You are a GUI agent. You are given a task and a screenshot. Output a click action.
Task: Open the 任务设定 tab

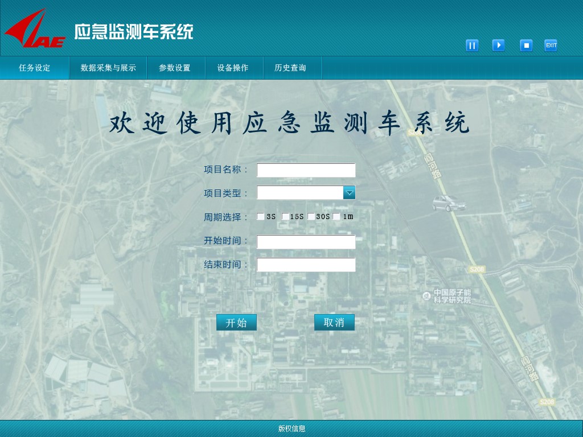[x=35, y=68]
